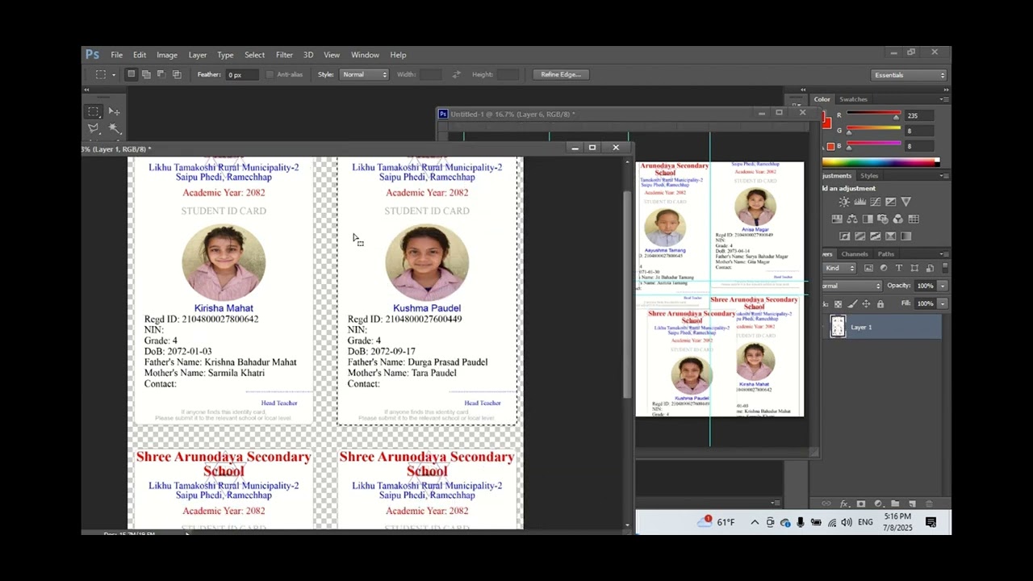Image resolution: width=1033 pixels, height=581 pixels.
Task: Choose Add to selection mode icon
Action: click(146, 74)
